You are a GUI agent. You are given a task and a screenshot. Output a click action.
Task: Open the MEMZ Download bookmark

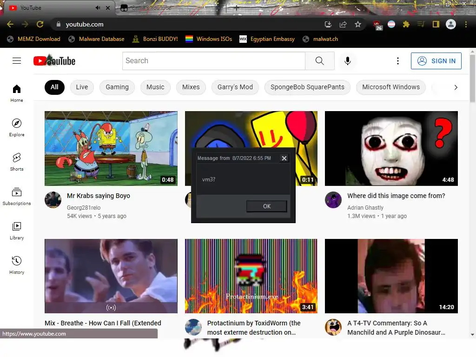coord(33,39)
